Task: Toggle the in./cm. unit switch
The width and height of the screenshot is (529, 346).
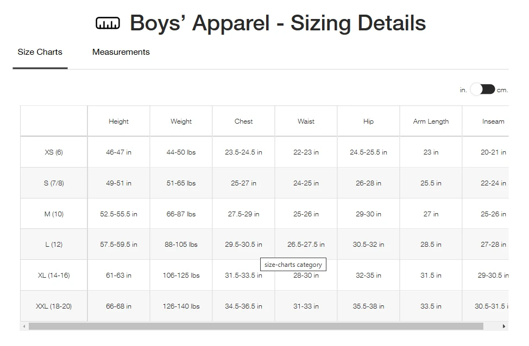Action: click(482, 89)
